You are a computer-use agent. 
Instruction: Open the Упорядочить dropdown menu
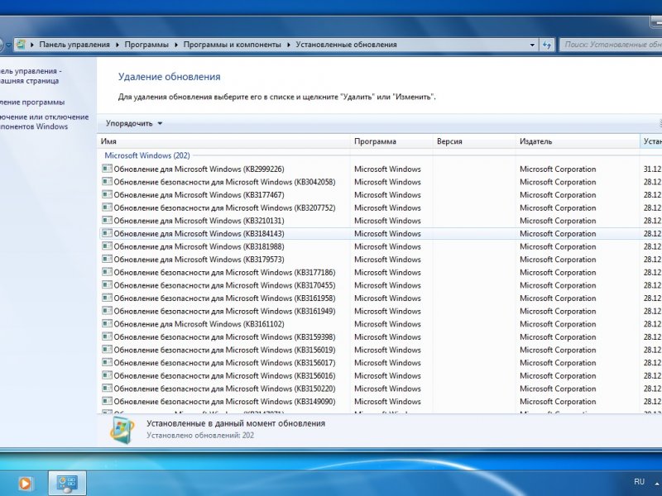[x=134, y=123]
